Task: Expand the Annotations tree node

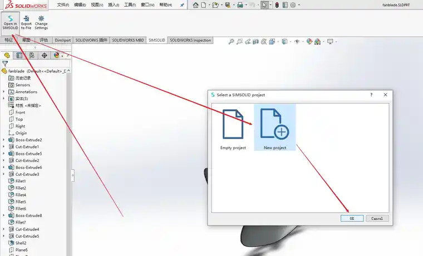Action: [4, 92]
